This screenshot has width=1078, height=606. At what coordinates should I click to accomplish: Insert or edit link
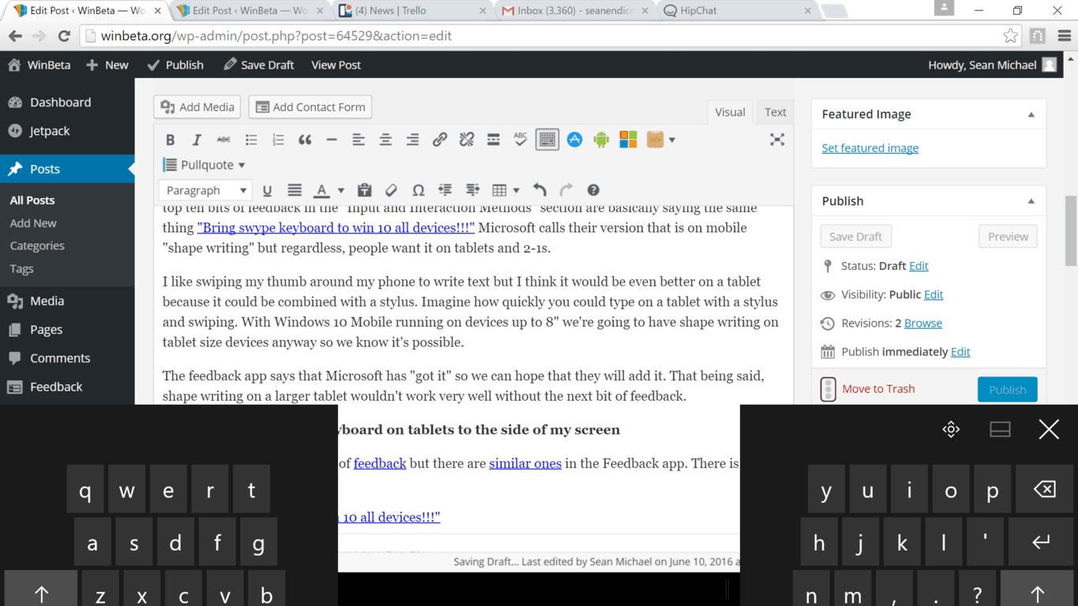coord(440,140)
